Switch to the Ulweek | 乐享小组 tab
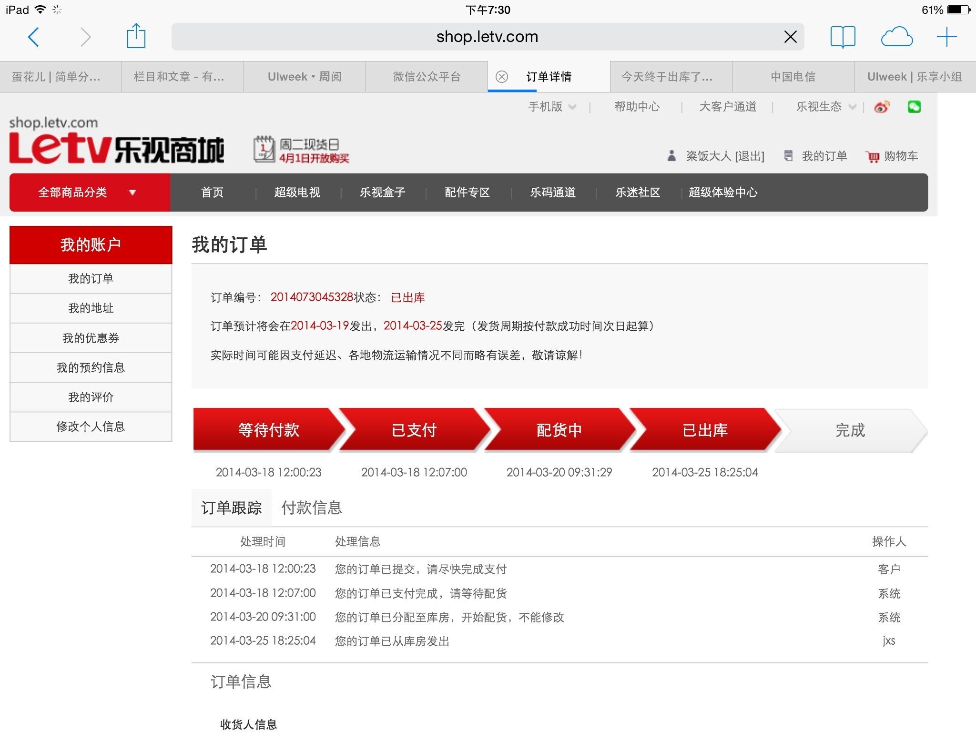Viewport: 976px width, 732px height. 915,77
